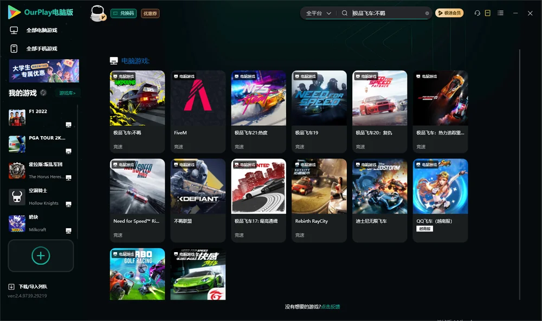Click 点击反馈 feedback link

point(331,306)
